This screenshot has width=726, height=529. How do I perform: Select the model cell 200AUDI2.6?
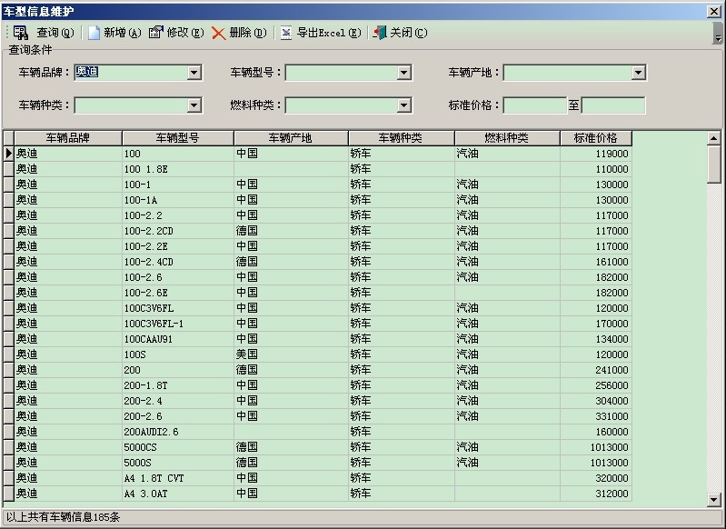pos(178,432)
